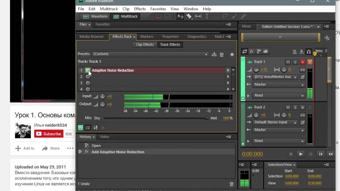The image size is (340, 191).
Task: Show the spectral frequency display
Action: pyautogui.click(x=159, y=16)
